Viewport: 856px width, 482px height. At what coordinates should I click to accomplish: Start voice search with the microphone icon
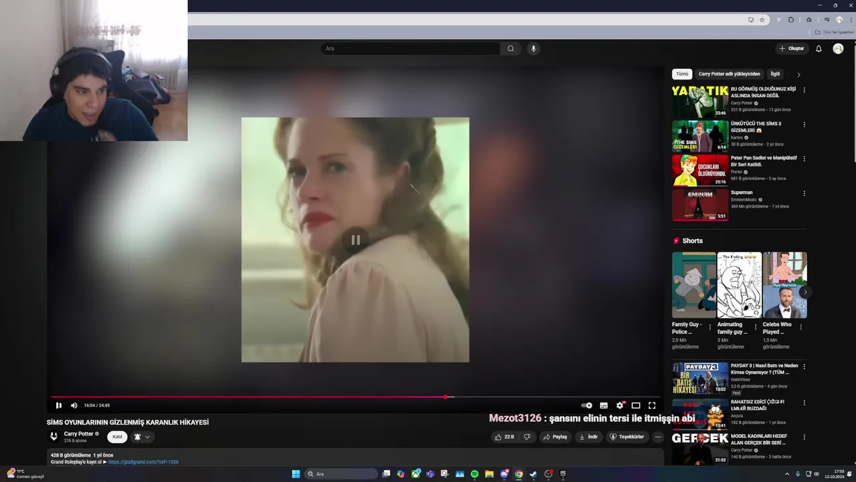click(533, 48)
